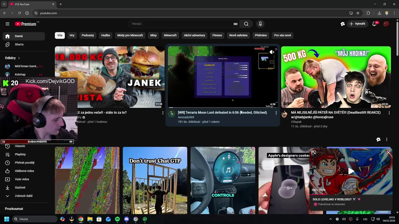Seek on the miniplayer progress bar

tap(351, 194)
